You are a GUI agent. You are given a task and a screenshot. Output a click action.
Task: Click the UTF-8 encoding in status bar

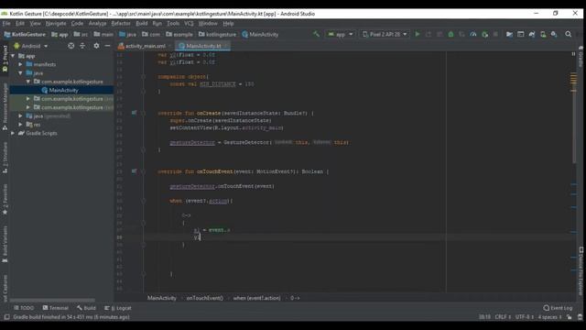coord(525,317)
